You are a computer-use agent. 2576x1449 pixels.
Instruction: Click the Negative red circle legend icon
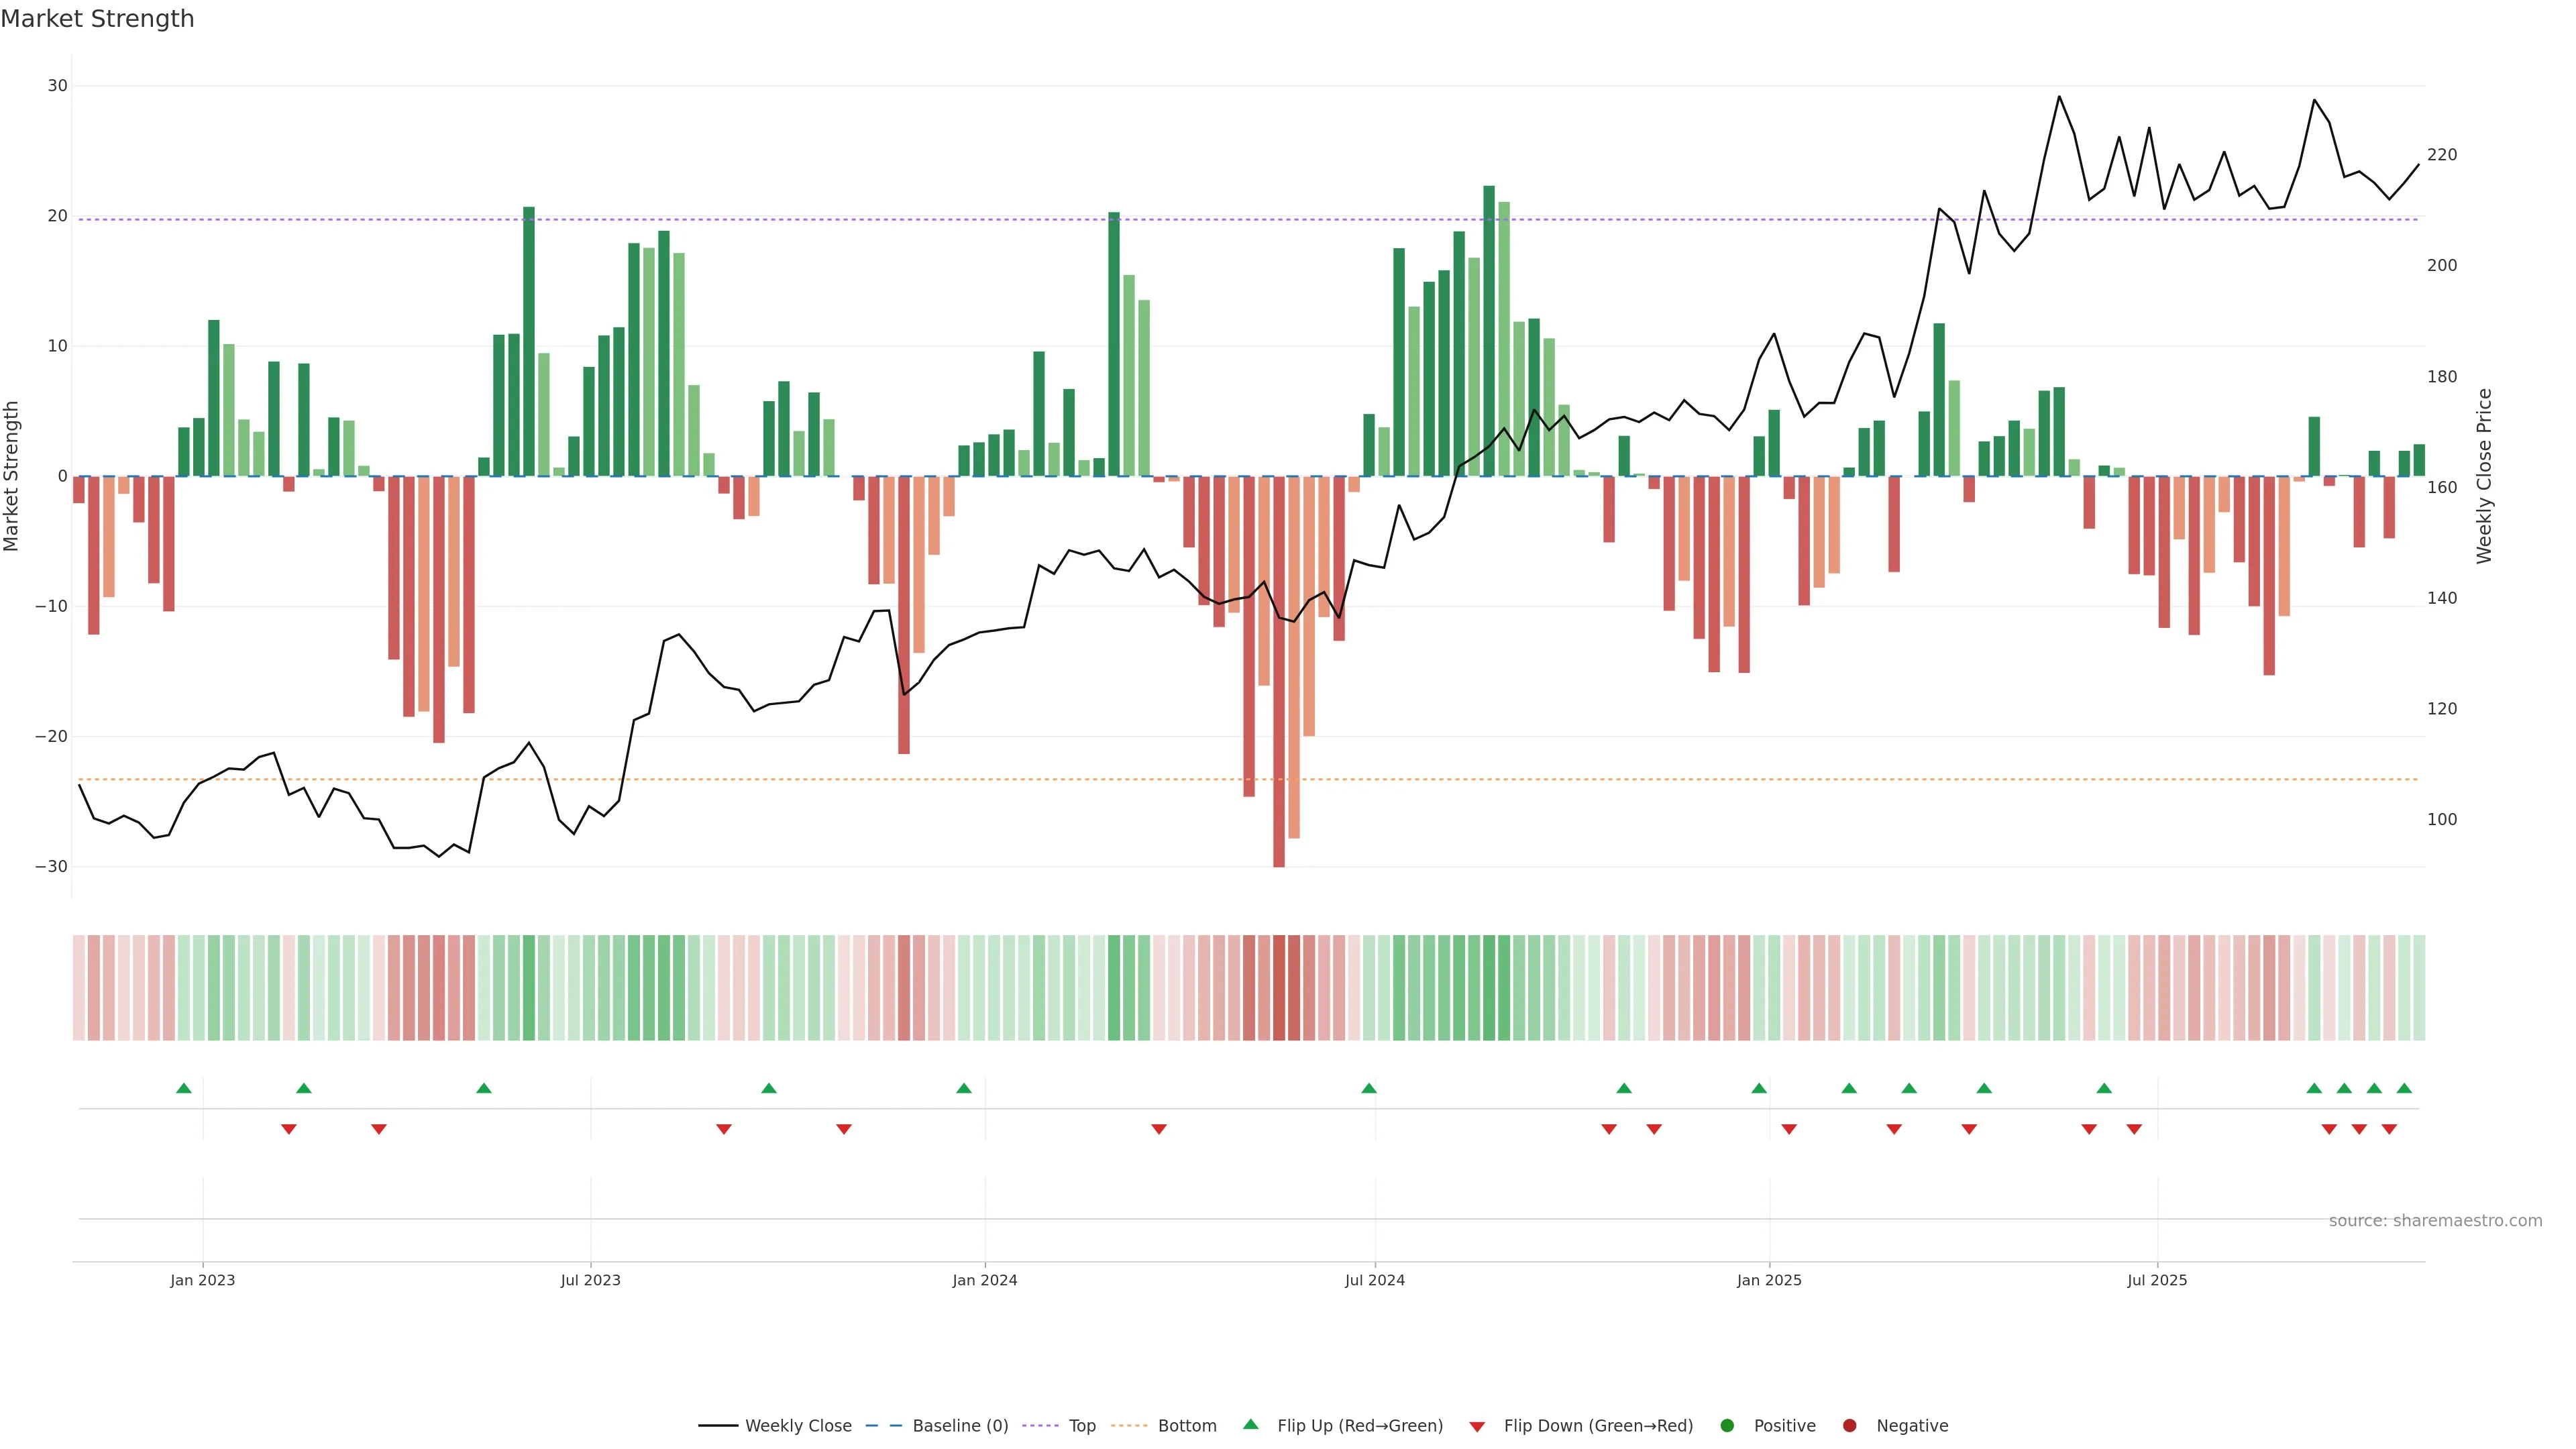click(x=1849, y=1425)
